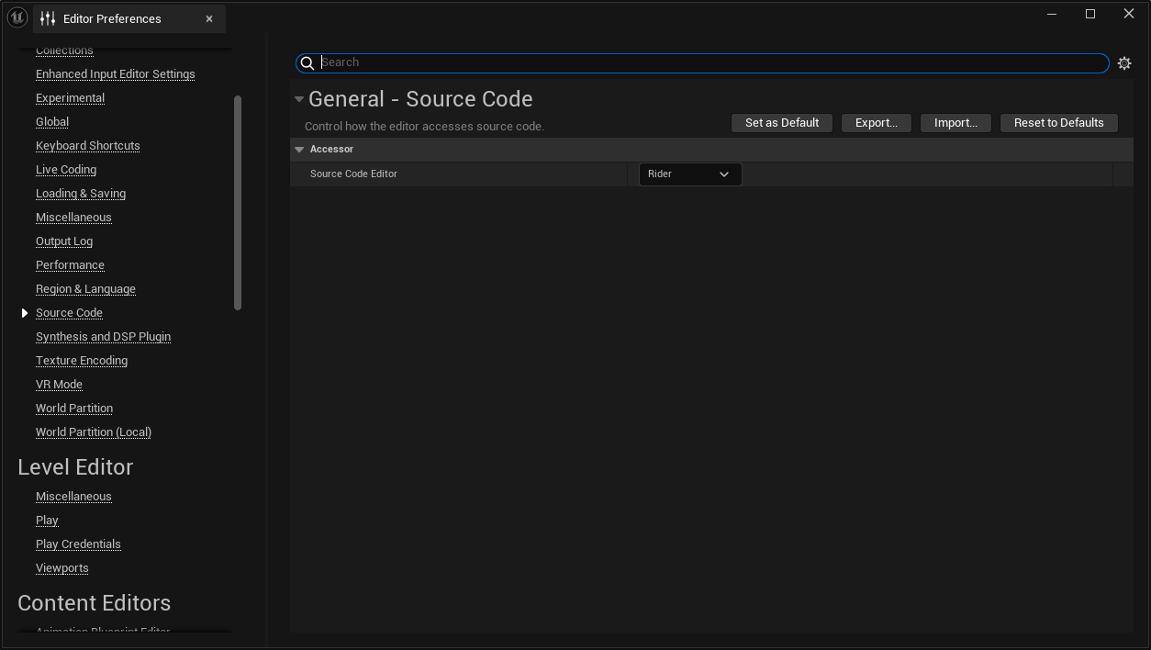Open Play Credentials settings
The height and width of the screenshot is (650, 1151).
[78, 544]
